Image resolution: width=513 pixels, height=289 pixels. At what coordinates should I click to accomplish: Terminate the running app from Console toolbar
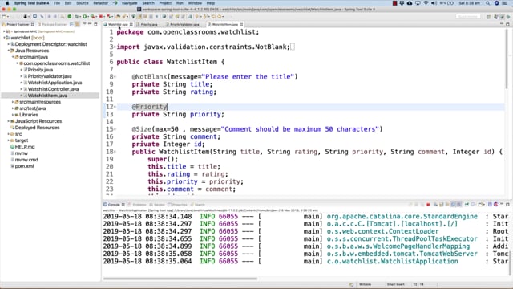tap(428, 205)
